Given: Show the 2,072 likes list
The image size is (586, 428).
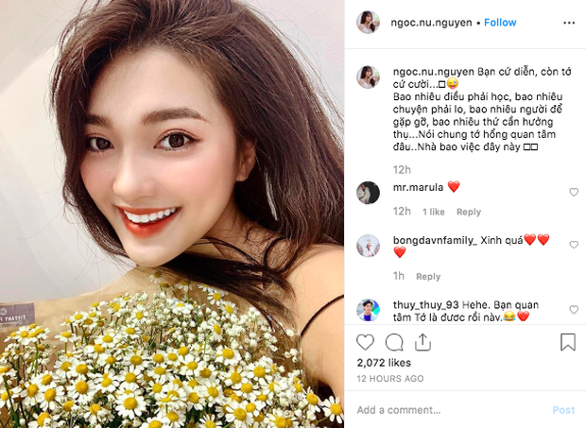Looking at the screenshot, I should pyautogui.click(x=384, y=363).
